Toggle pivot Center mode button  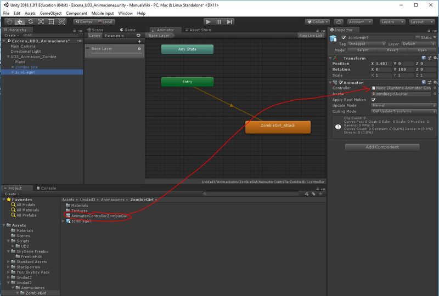84,22
